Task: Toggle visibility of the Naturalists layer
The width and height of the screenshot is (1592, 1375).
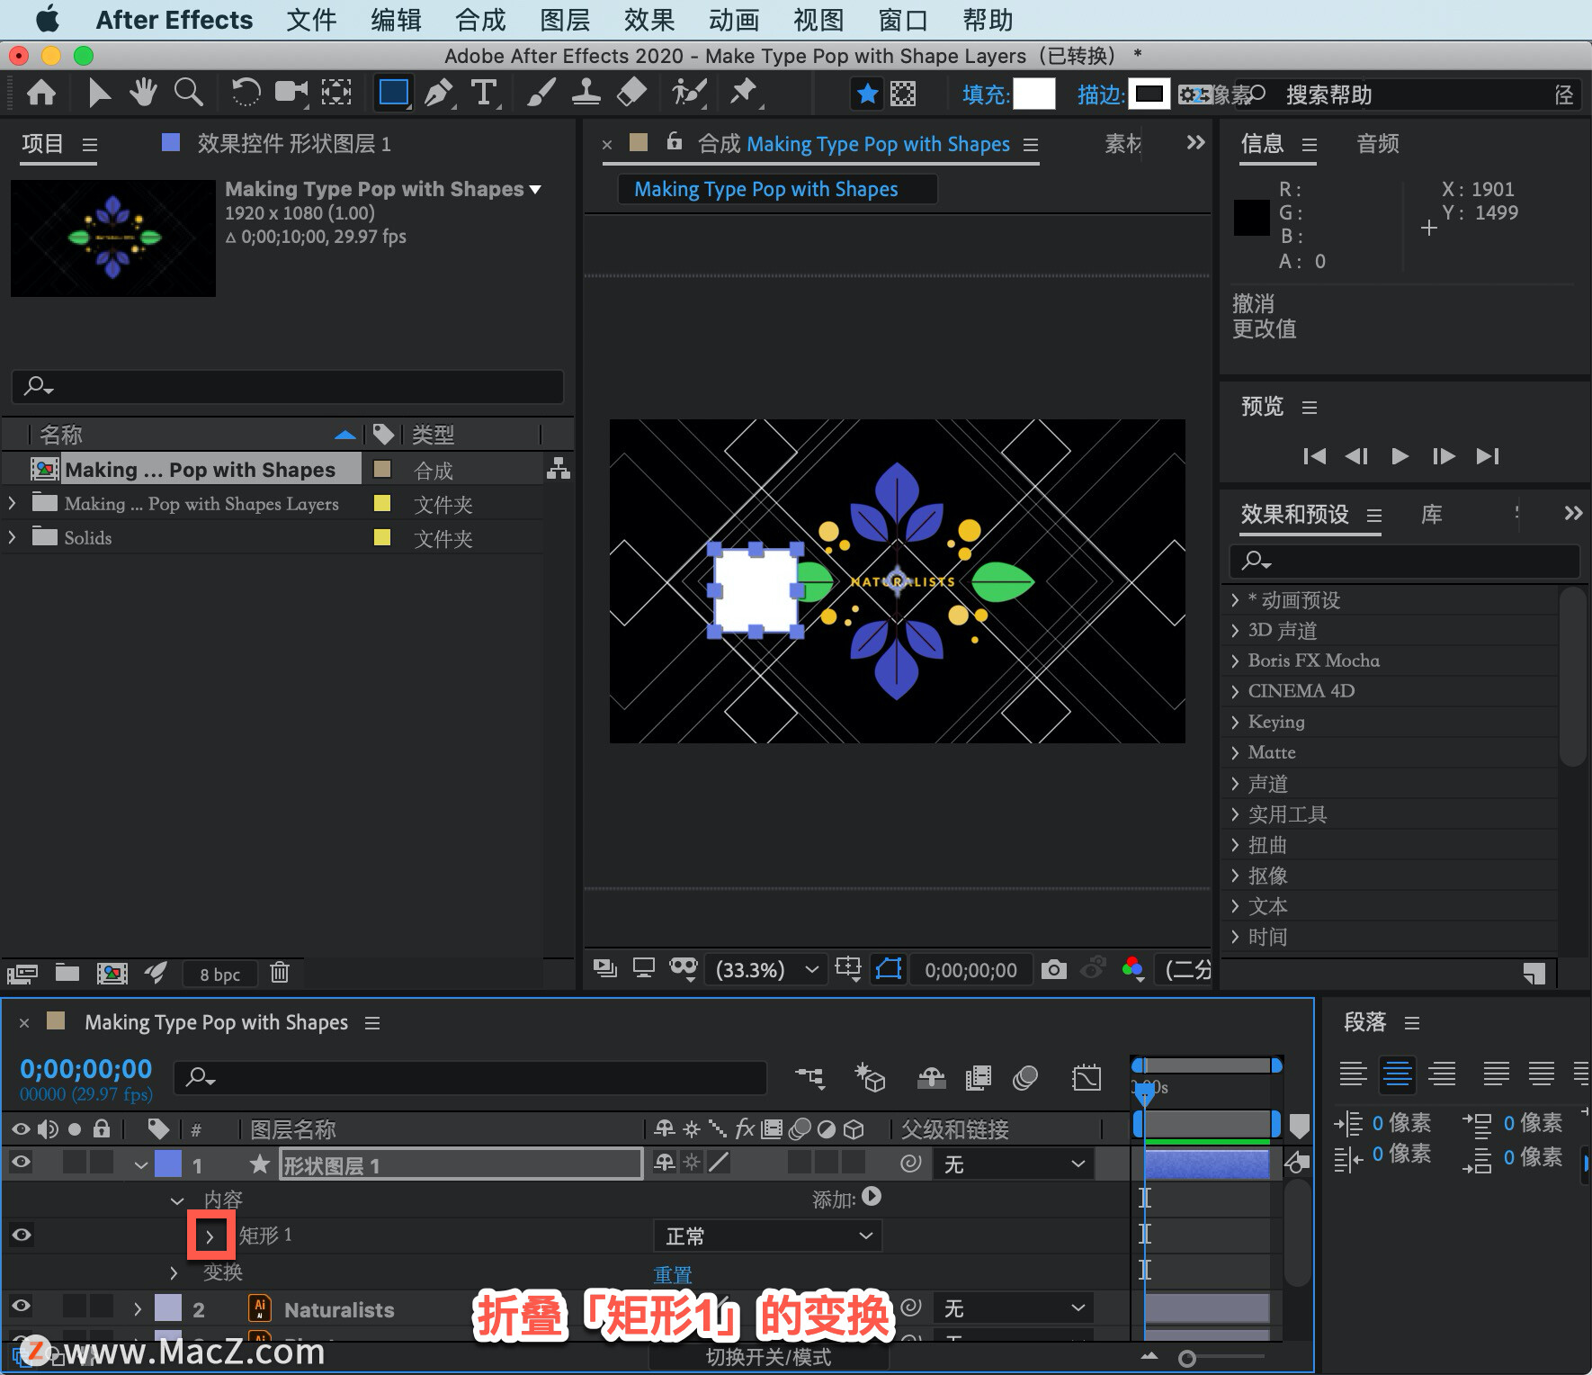Action: 21,1306
